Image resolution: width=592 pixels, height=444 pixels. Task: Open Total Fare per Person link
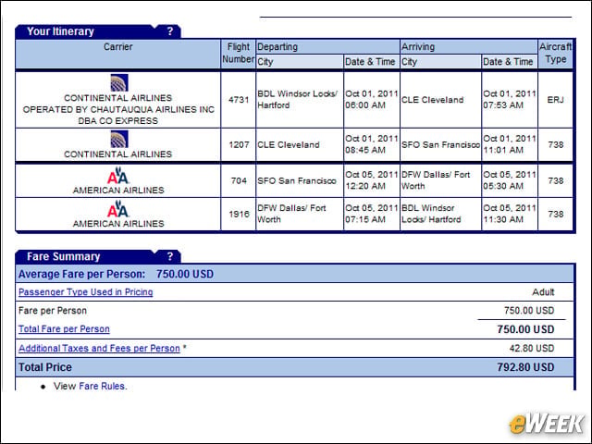pyautogui.click(x=64, y=329)
